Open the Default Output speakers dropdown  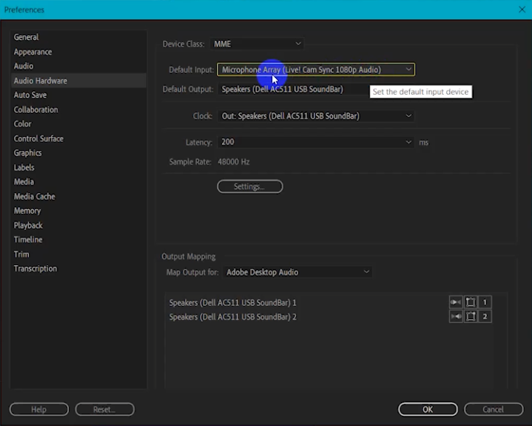(x=291, y=90)
